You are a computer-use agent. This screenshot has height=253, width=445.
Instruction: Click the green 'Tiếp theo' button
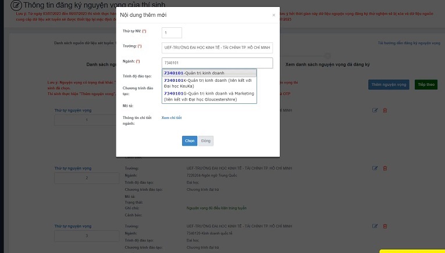pyautogui.click(x=426, y=85)
